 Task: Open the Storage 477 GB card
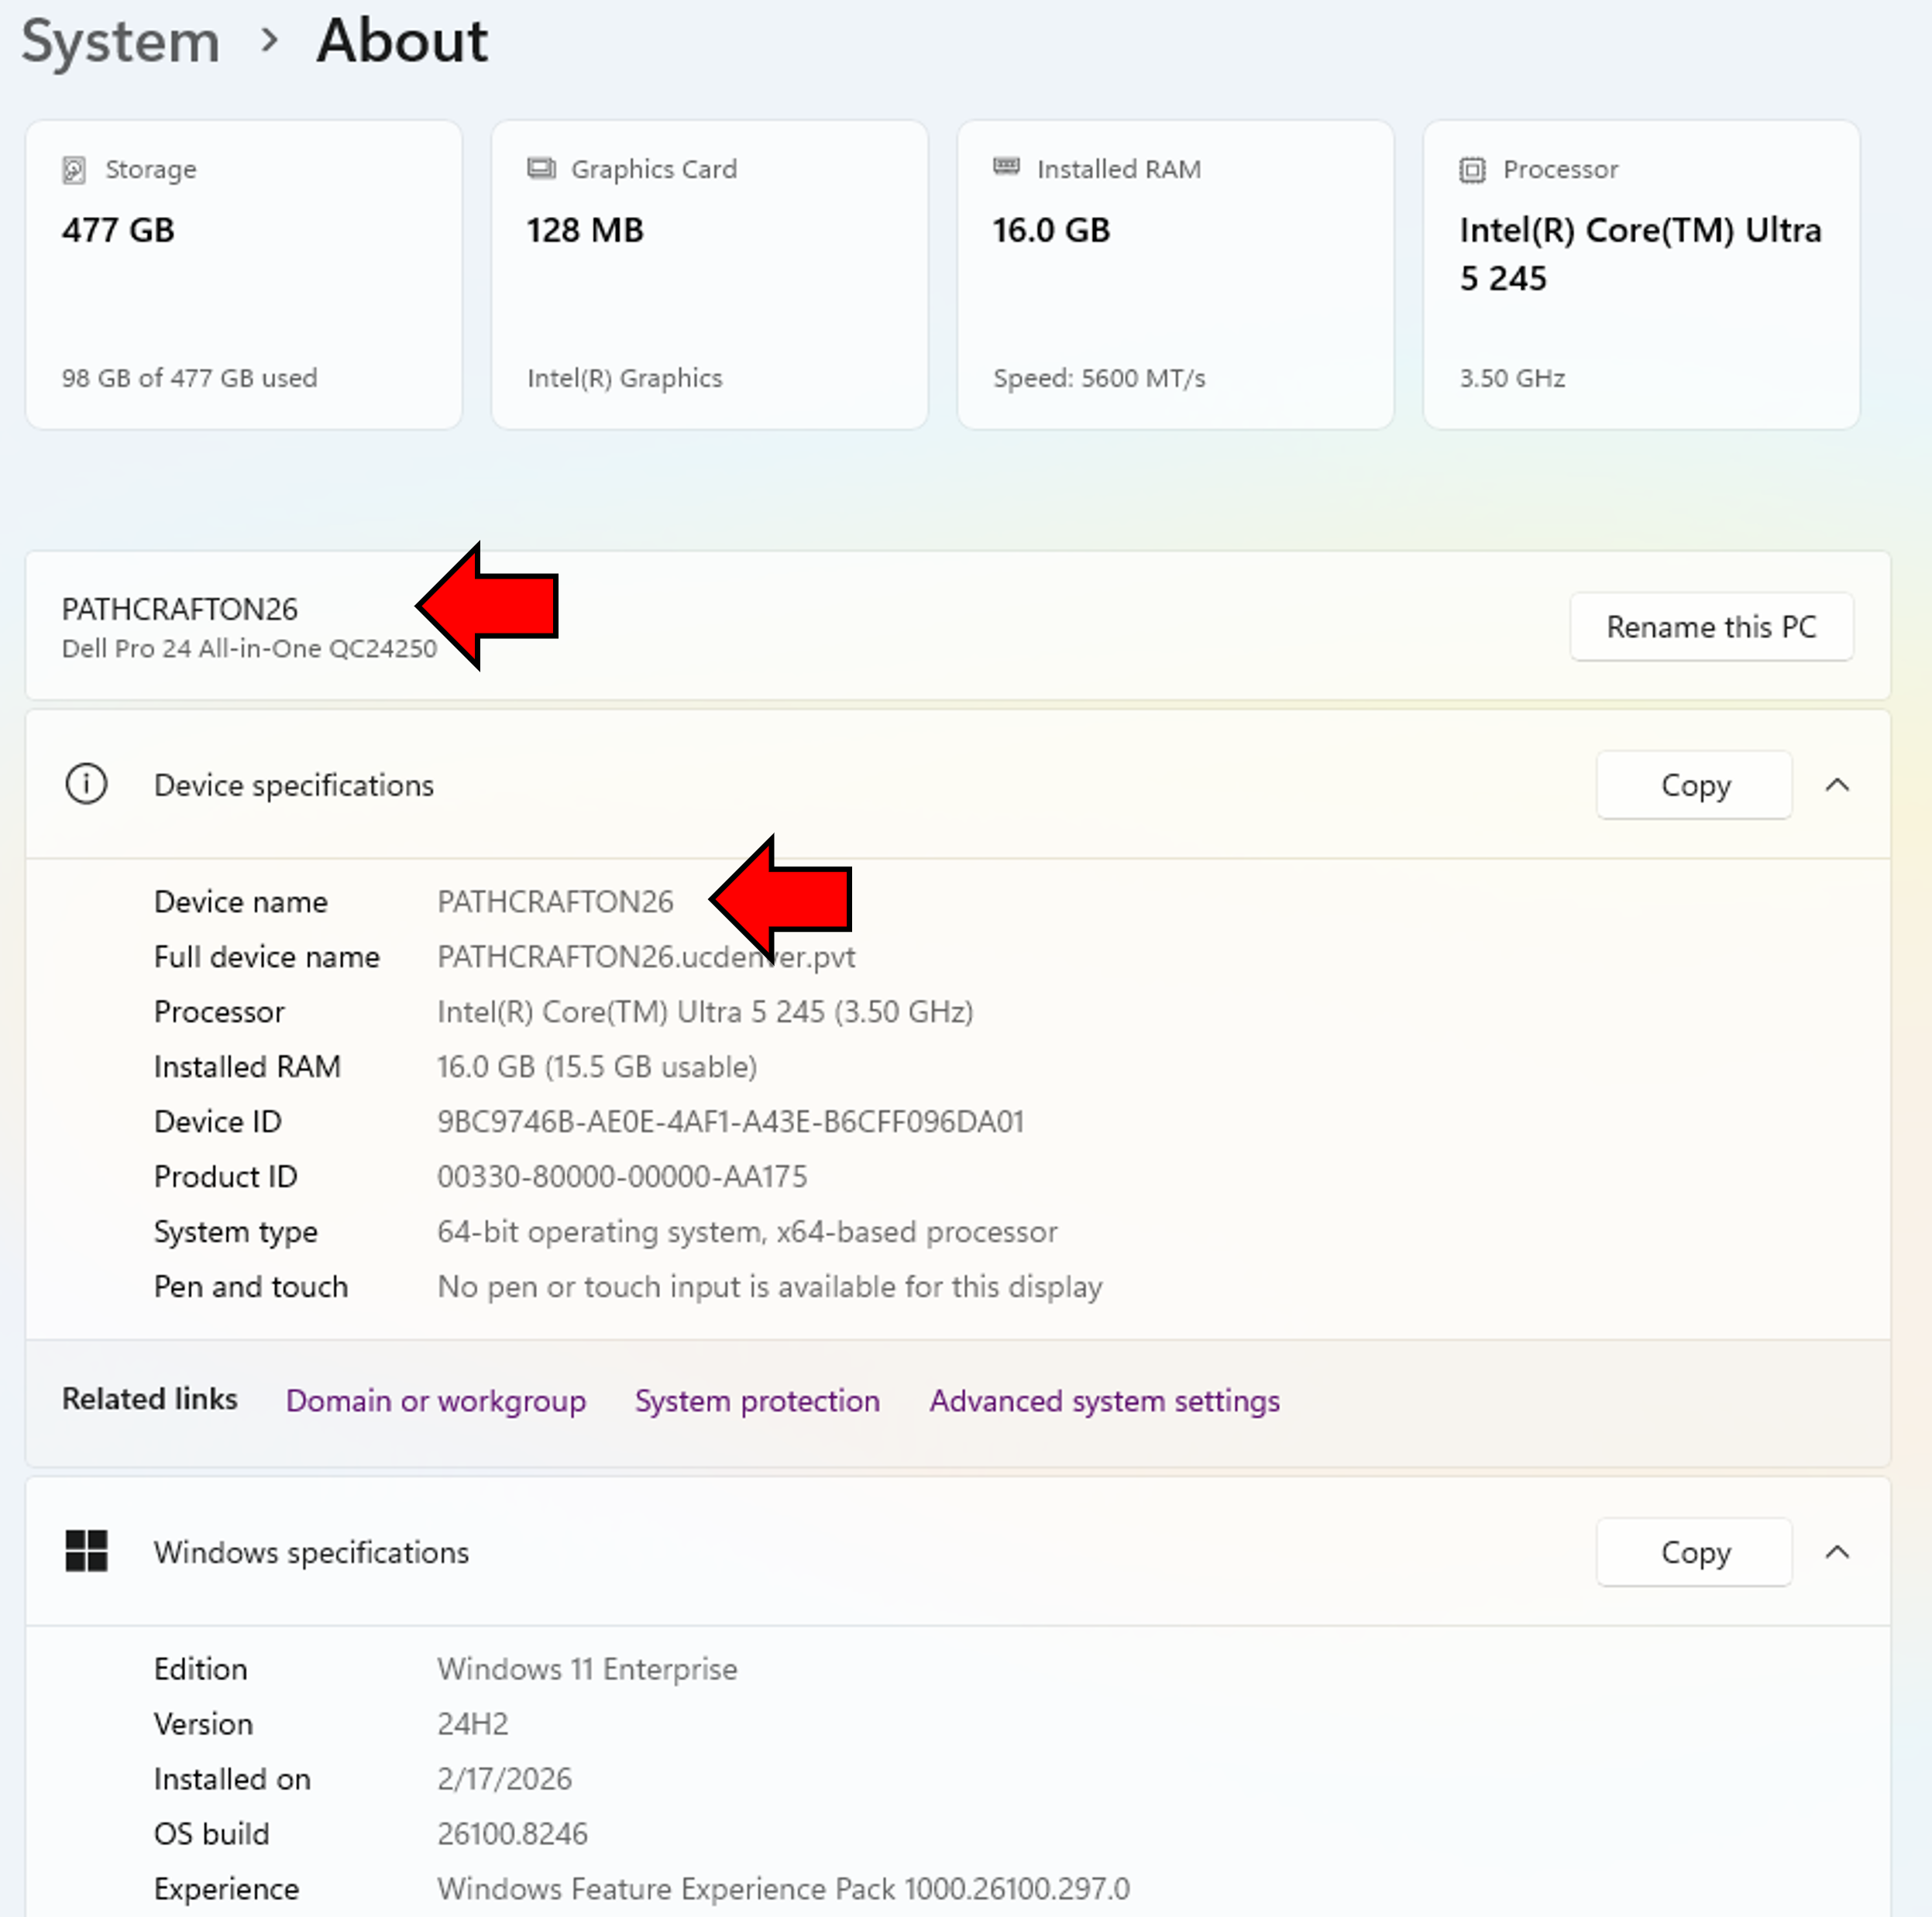[x=244, y=275]
